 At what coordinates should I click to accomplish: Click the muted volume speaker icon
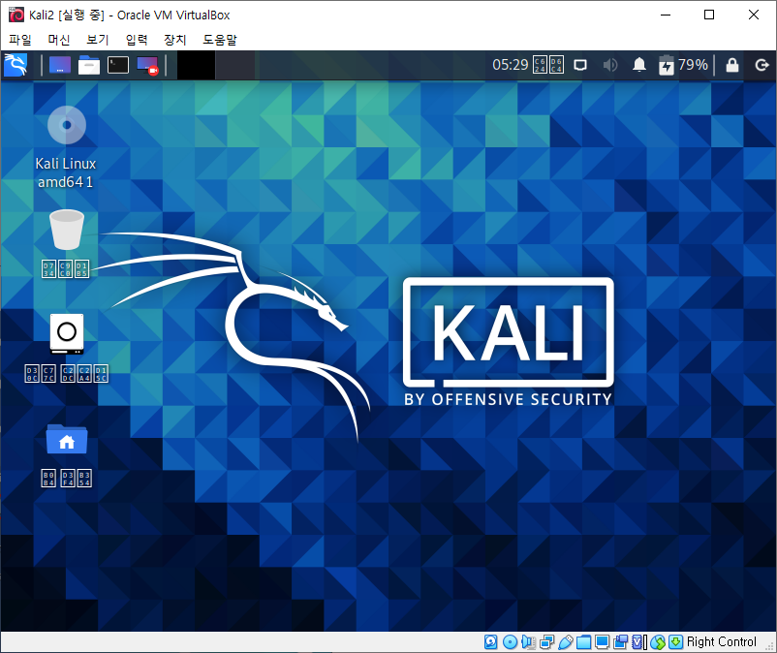coord(610,65)
